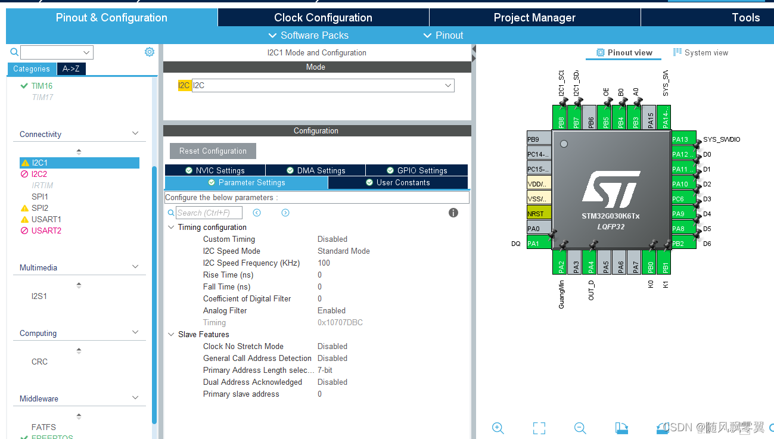Select the A->Z sorting tab
Screen dimensions: 774x439
[71, 69]
